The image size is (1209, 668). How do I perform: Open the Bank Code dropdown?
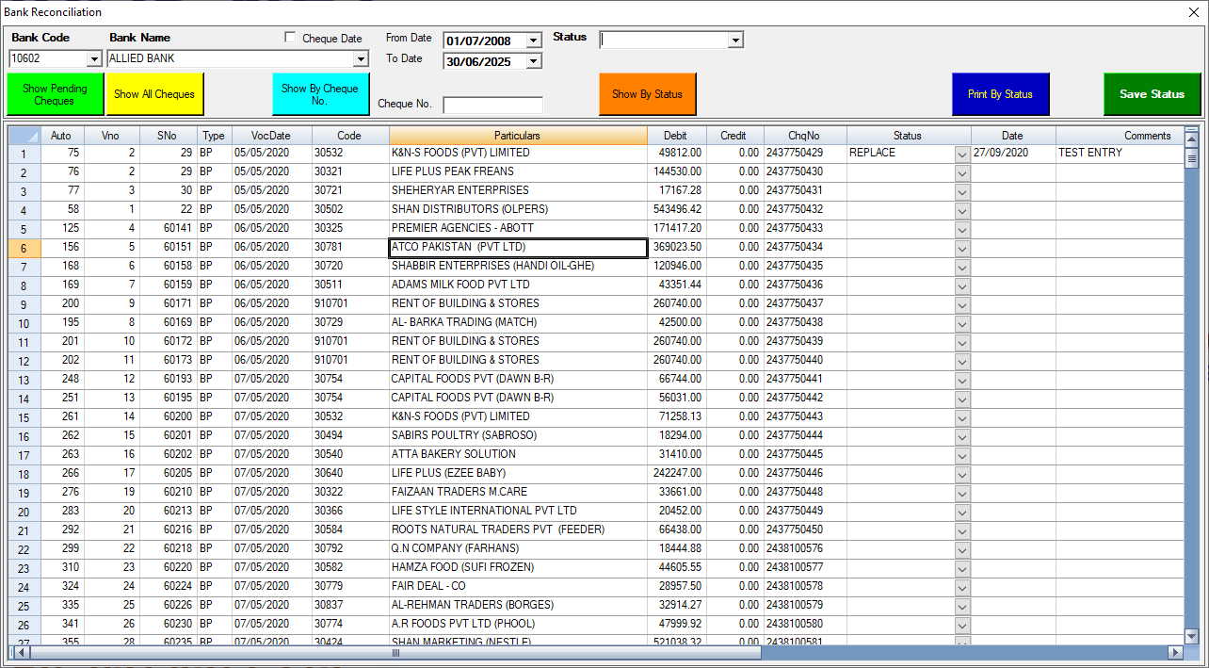point(94,58)
